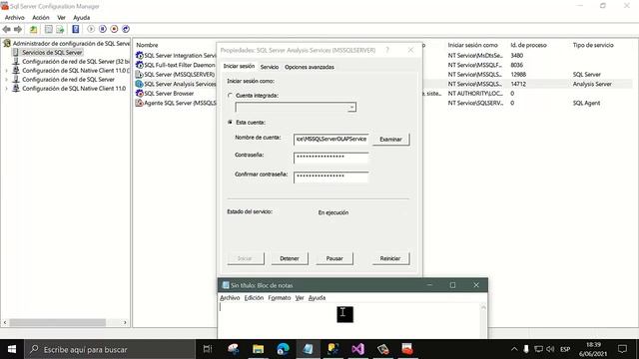Viewport: 639px width, 359px height.
Task: Click the Up one level toolbar icon
Action: tap(33, 29)
